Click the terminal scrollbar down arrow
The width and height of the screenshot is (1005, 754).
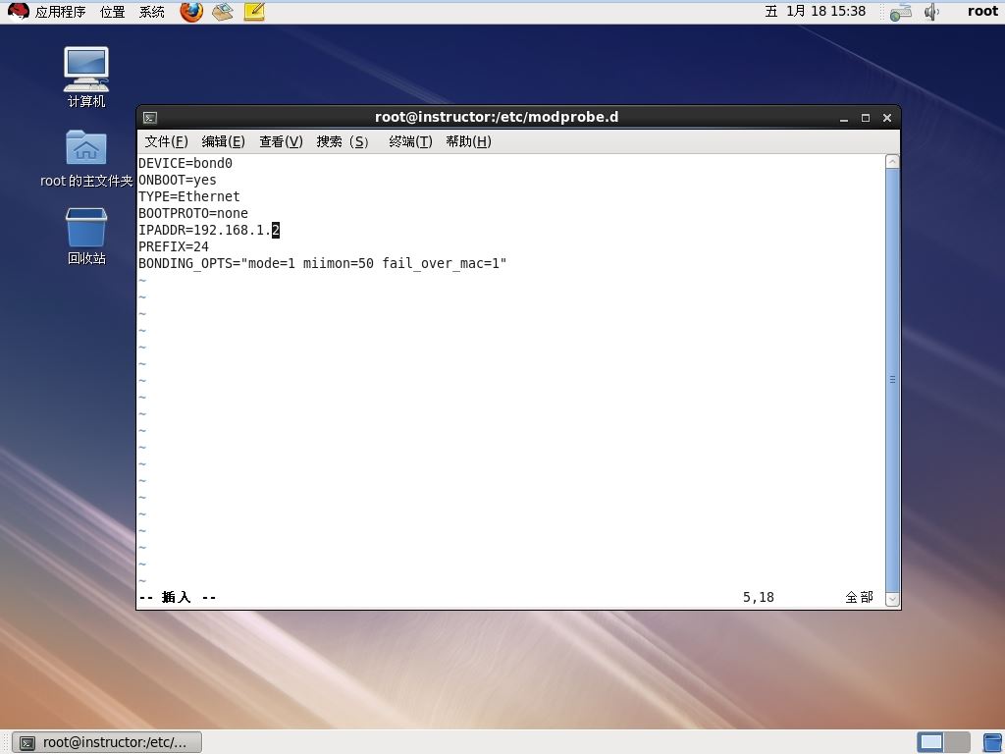tap(892, 599)
